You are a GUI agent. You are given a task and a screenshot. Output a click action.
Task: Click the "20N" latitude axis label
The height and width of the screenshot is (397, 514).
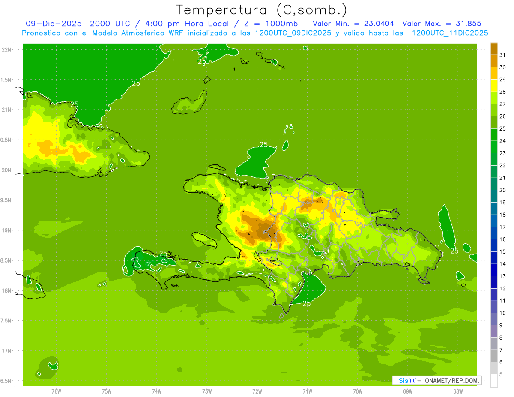tap(6, 170)
